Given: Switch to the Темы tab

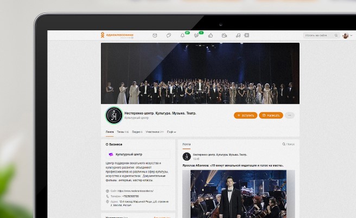Looking at the screenshot, I should [x=123, y=132].
